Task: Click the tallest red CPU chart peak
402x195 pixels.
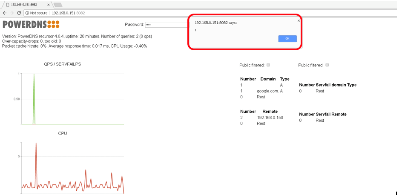Action: [x=36, y=145]
